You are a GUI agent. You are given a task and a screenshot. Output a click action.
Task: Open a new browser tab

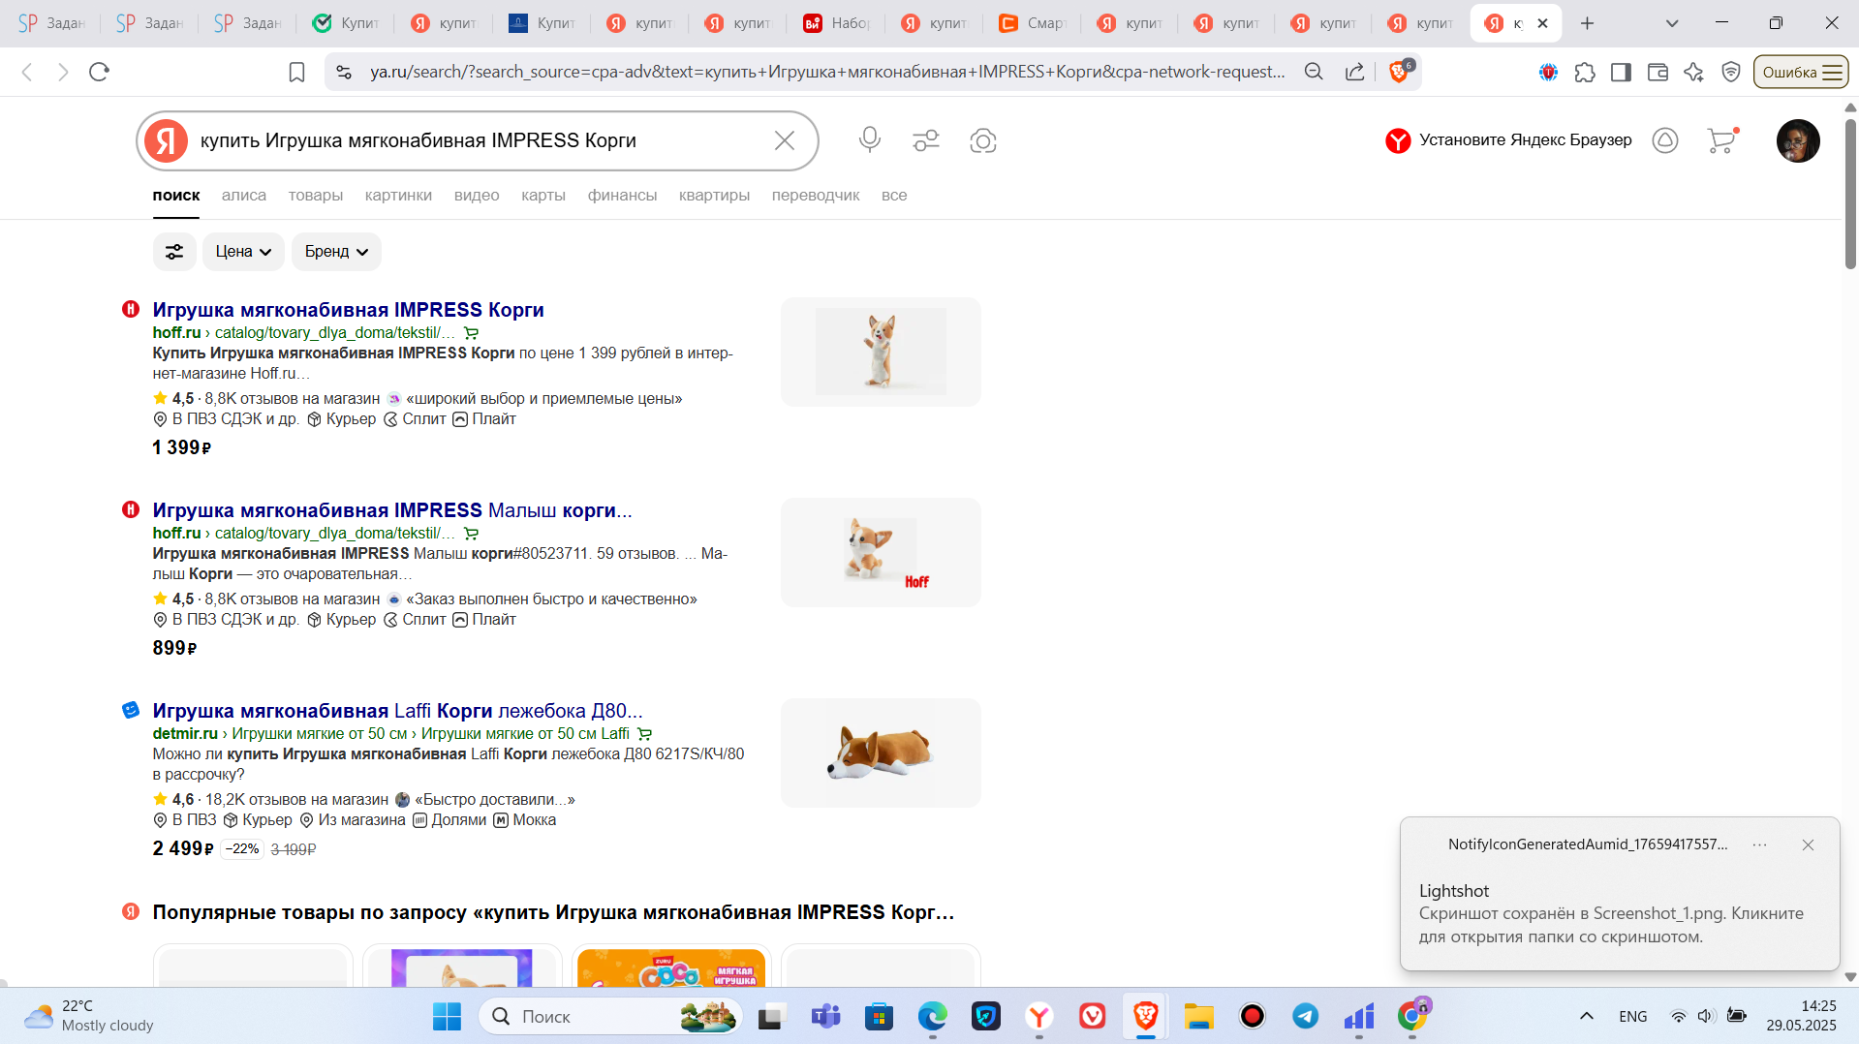tap(1587, 23)
